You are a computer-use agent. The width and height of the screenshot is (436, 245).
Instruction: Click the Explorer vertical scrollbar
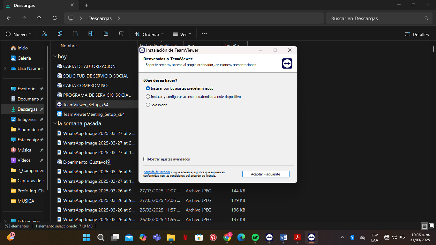pyautogui.click(x=433, y=49)
